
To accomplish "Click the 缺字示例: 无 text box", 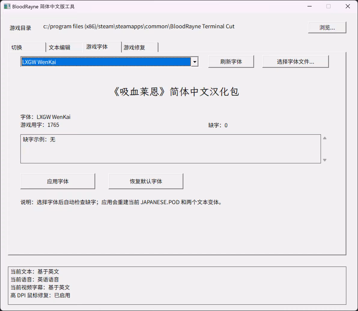I will pos(171,149).
